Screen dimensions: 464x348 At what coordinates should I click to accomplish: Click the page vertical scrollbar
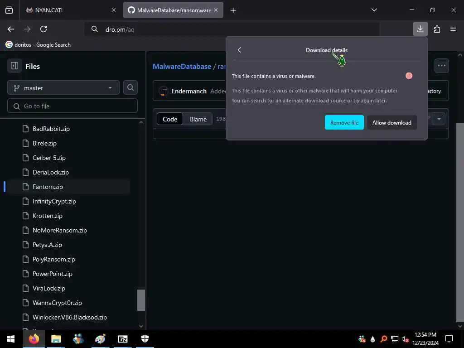pyautogui.click(x=460, y=222)
